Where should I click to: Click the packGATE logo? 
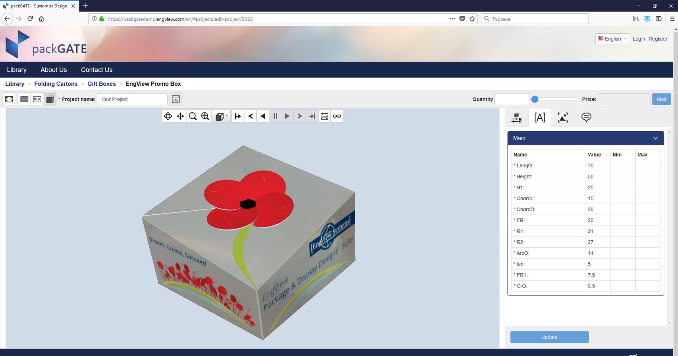click(46, 44)
